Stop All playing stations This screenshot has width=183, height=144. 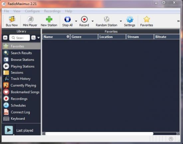[x=68, y=21]
